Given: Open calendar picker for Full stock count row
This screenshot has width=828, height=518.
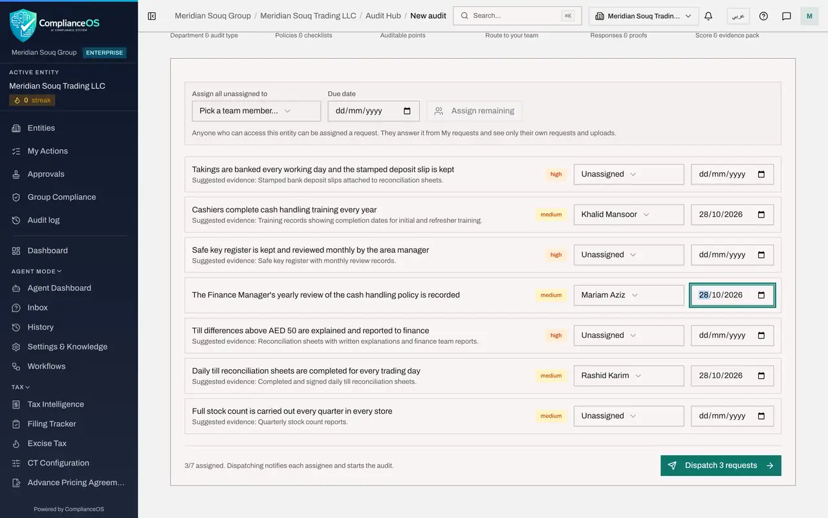Looking at the screenshot, I should [761, 416].
